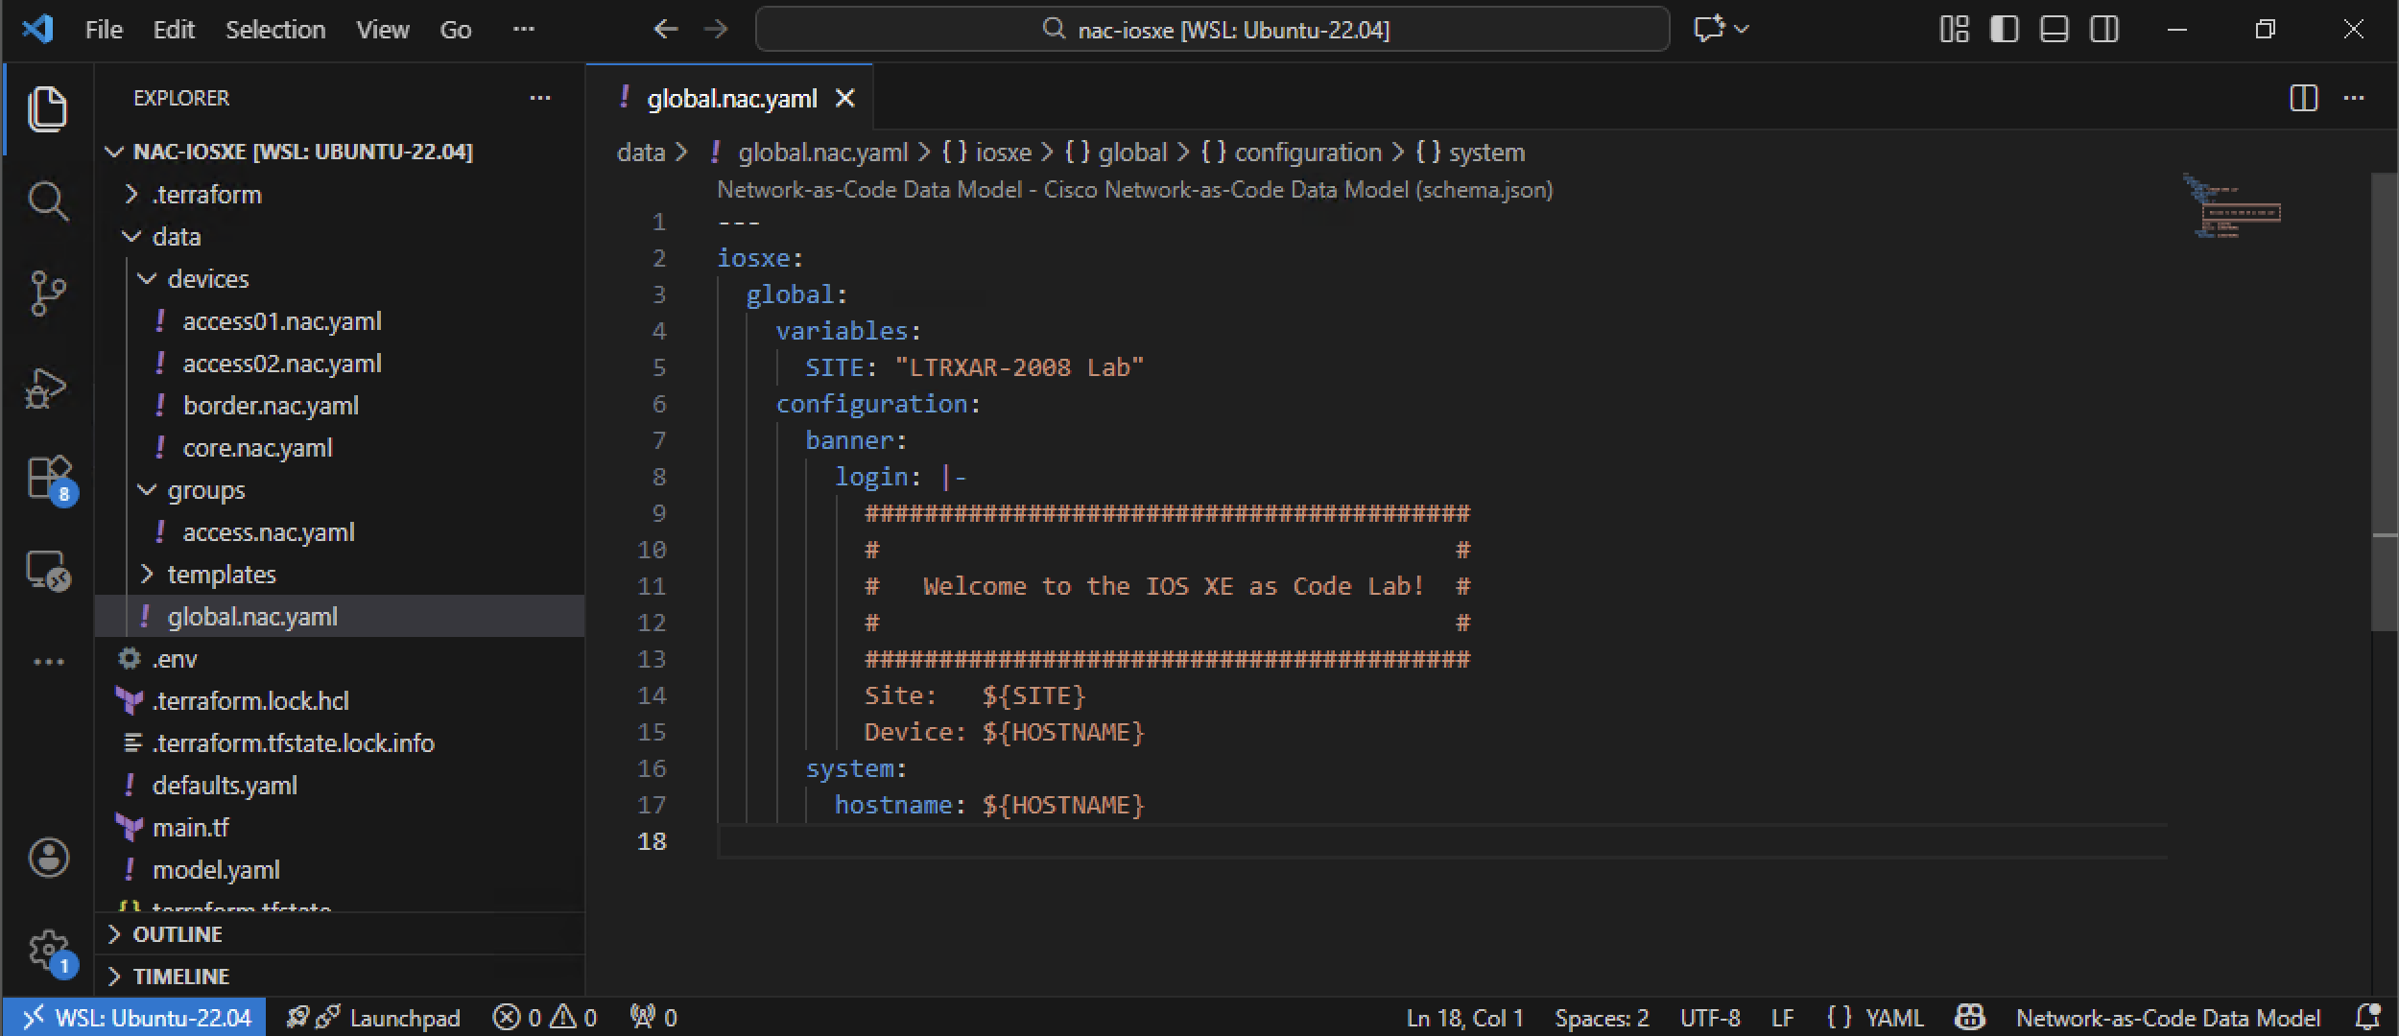This screenshot has height=1036, width=2399.
Task: Click the VS Code logo icon
Action: point(37,29)
